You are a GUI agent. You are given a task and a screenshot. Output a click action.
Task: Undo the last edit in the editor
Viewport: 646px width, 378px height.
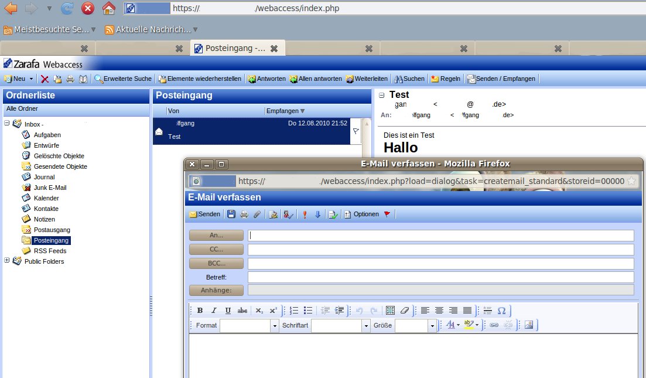(x=359, y=311)
